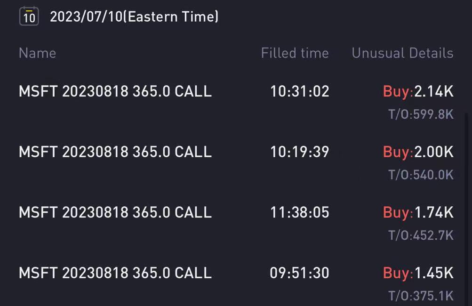The height and width of the screenshot is (306, 472).
Task: Click the 11:38:05 filled time entry
Action: [x=299, y=212]
